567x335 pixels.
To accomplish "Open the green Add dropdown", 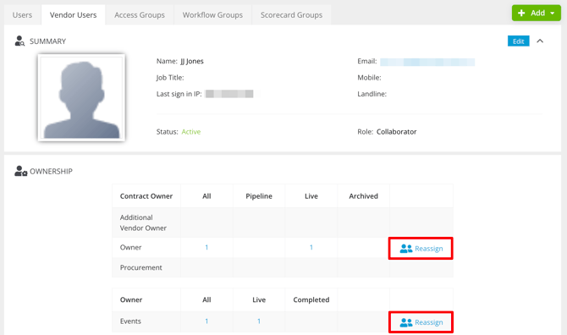I will (x=537, y=13).
